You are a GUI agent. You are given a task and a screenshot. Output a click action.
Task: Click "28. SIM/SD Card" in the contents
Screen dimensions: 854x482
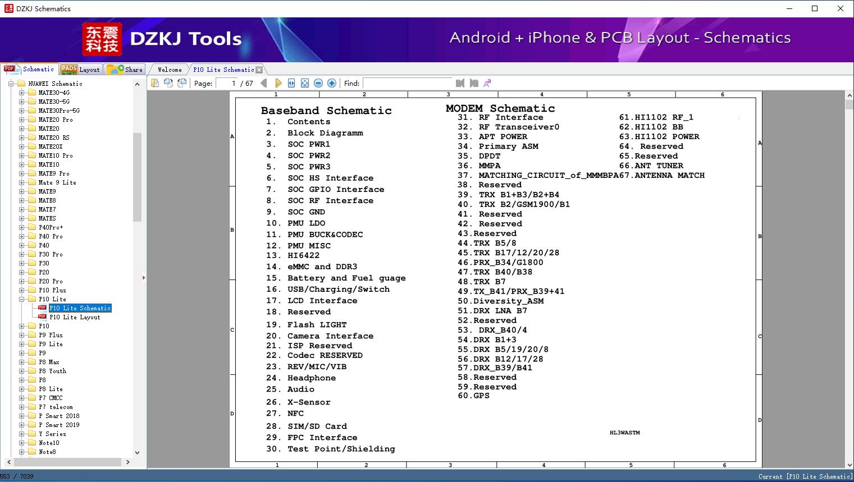tap(307, 426)
